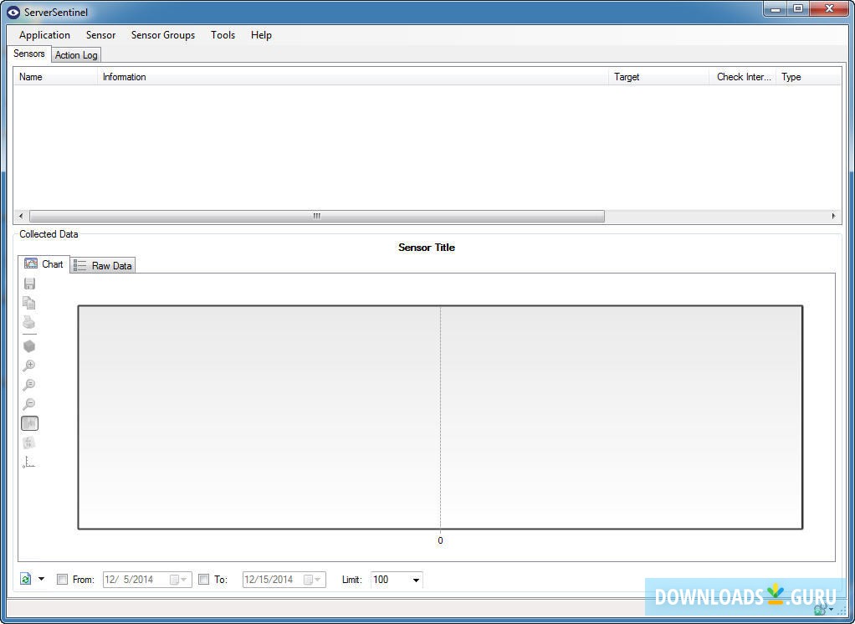
Task: Toggle the highlighted chart type icon
Action: (x=29, y=423)
